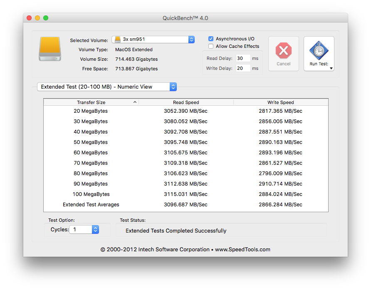The width and height of the screenshot is (371, 290).
Task: Disable Asynchronous I/O checkbox
Action: click(211, 39)
